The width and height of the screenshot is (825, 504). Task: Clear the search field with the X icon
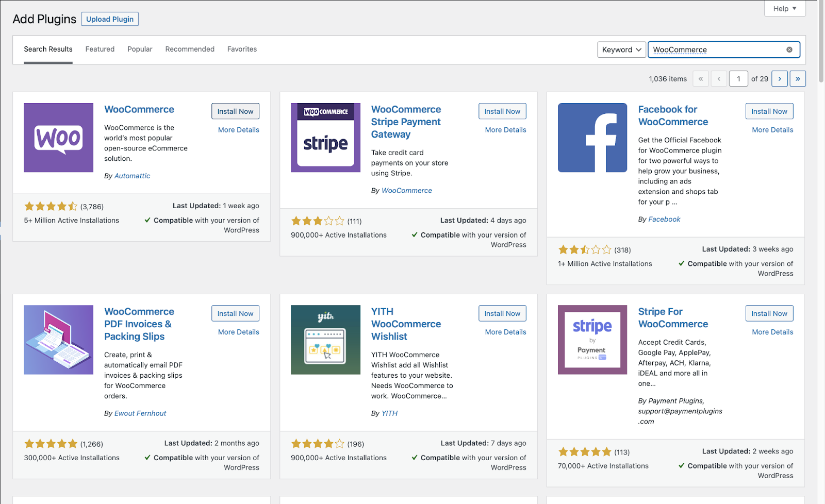(789, 49)
